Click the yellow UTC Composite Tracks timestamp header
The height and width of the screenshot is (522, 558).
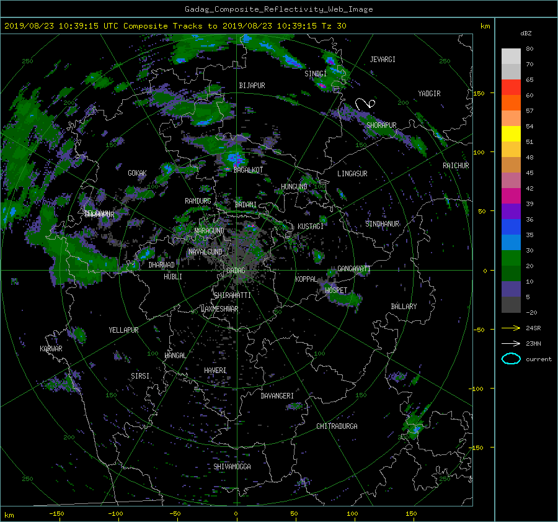[x=175, y=26]
